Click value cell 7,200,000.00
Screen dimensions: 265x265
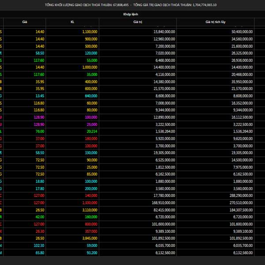point(165,46)
